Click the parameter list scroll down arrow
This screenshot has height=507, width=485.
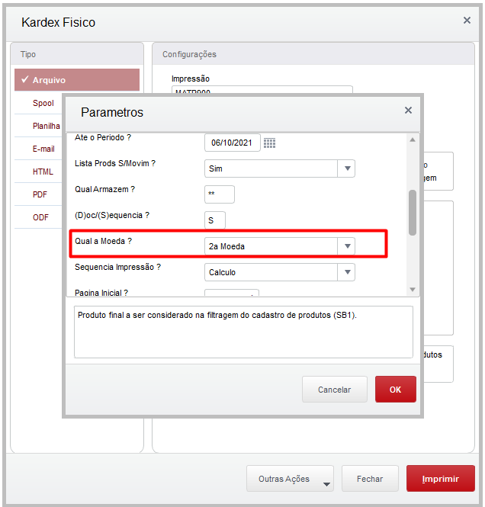[413, 290]
